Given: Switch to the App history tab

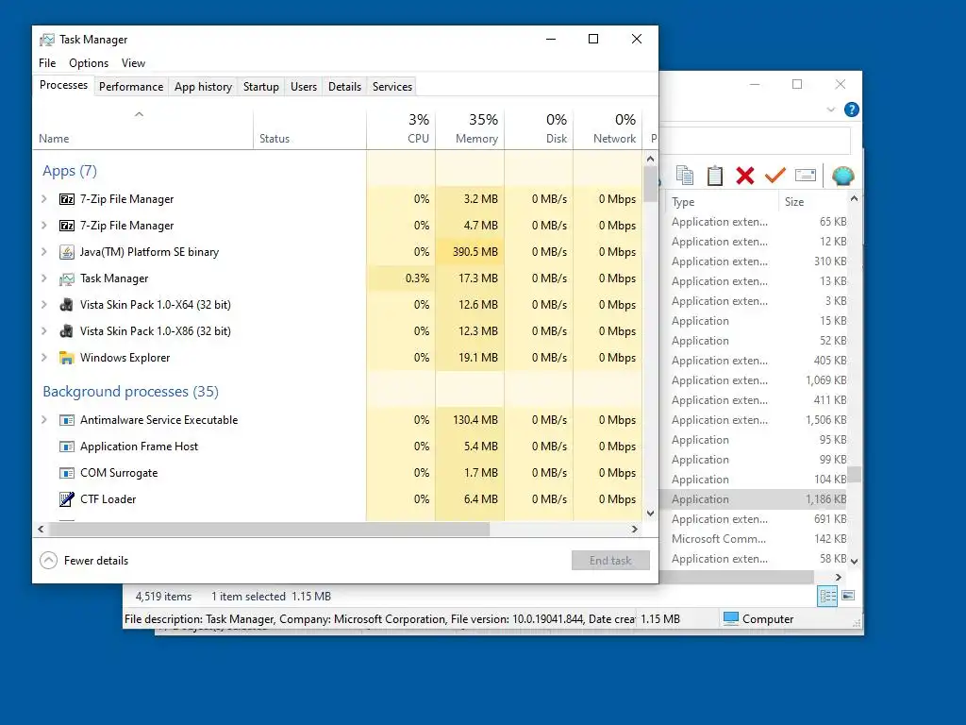Looking at the screenshot, I should tap(204, 87).
